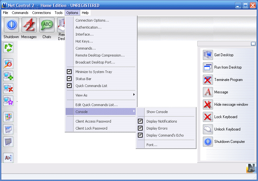Open the Tools menu
258x181 pixels.
[59, 13]
